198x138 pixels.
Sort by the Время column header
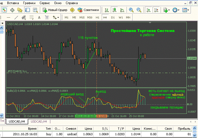pos(20,129)
